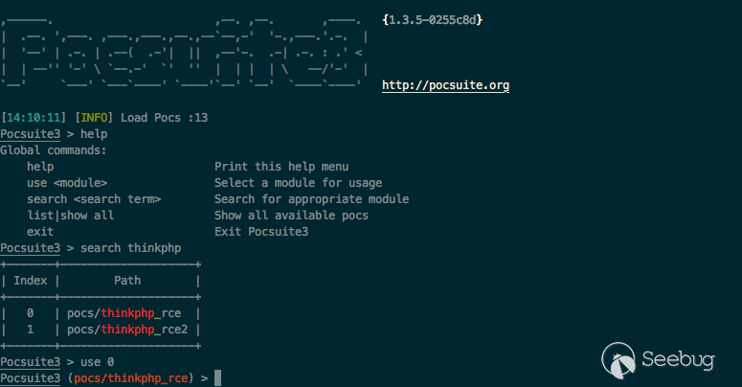Click the 'exit' command in the help list
This screenshot has height=387, width=742.
[x=40, y=232]
